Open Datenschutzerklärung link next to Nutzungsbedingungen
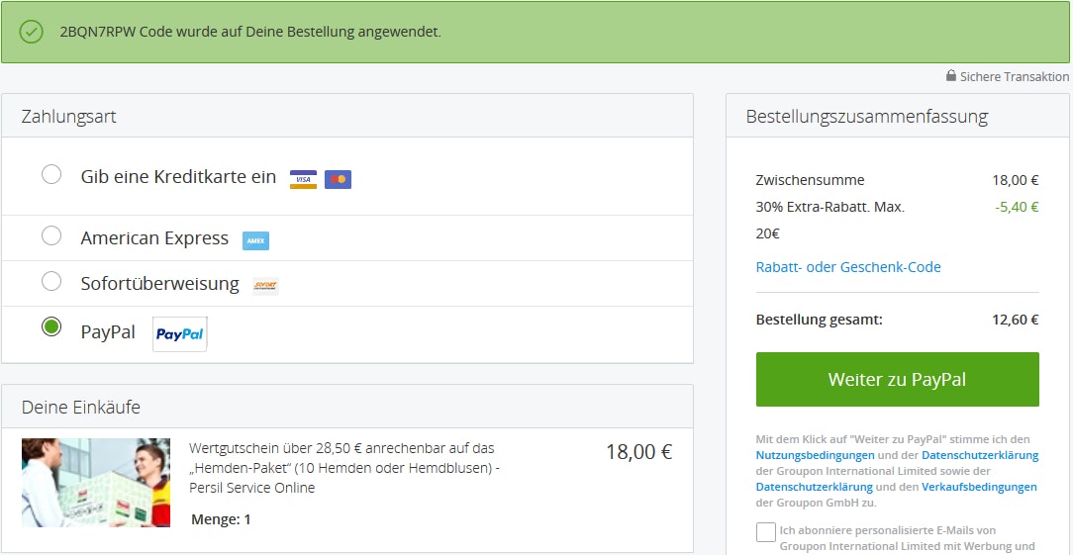 coord(979,455)
